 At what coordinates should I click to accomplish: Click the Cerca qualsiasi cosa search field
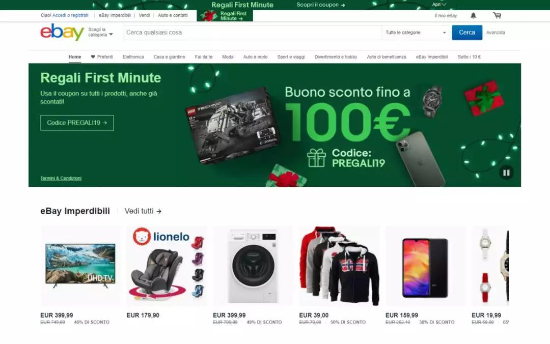[252, 33]
